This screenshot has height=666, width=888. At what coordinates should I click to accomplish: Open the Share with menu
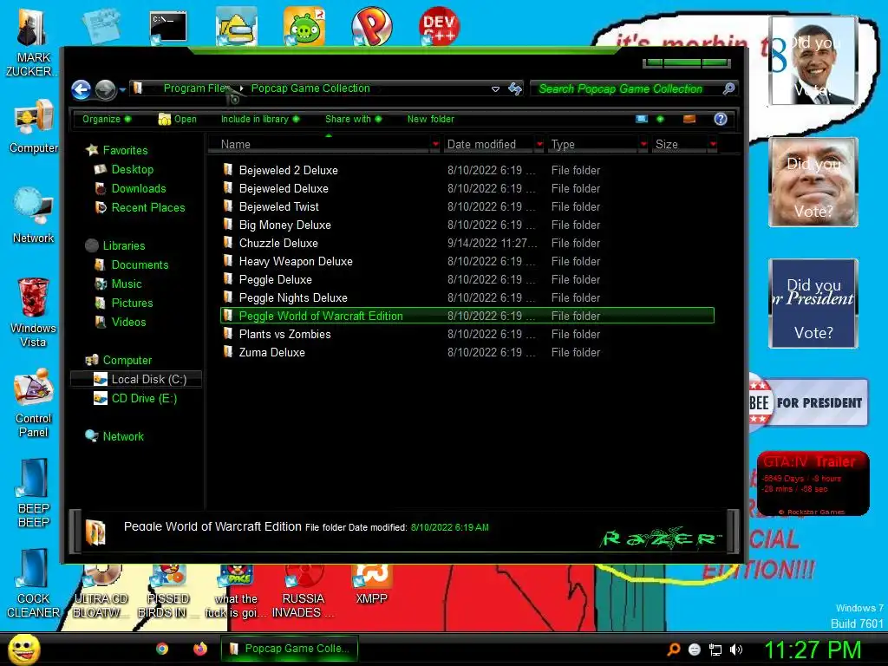(354, 119)
